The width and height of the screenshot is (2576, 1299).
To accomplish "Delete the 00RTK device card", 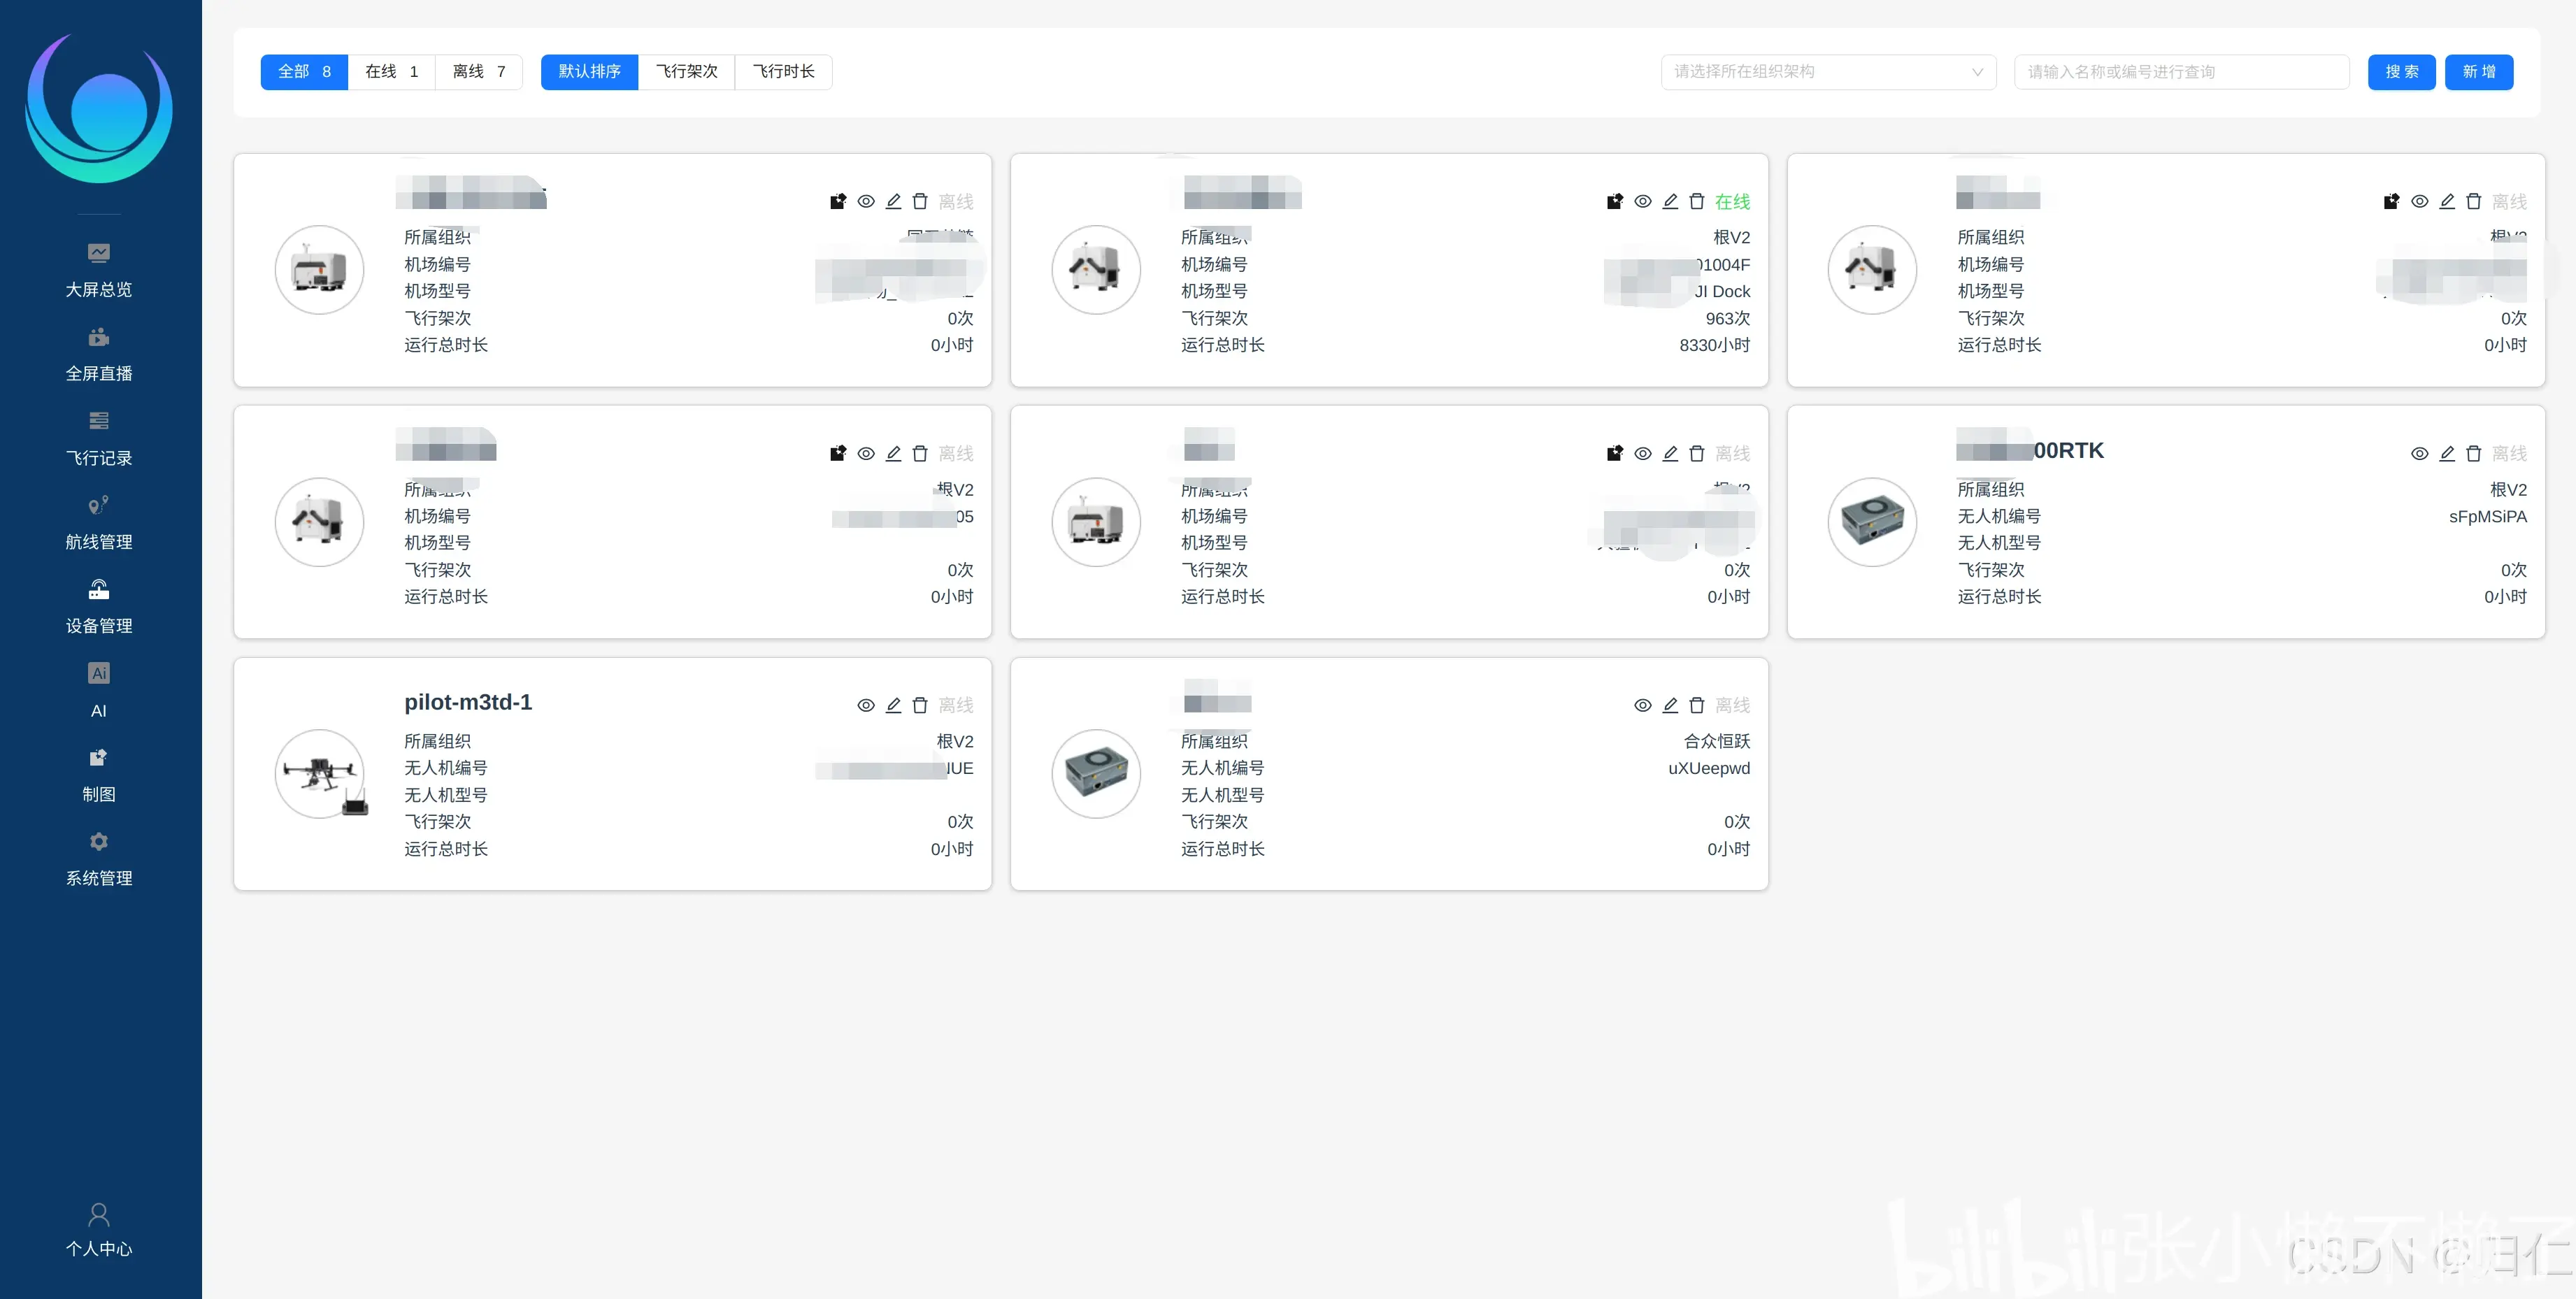I will click(2474, 453).
